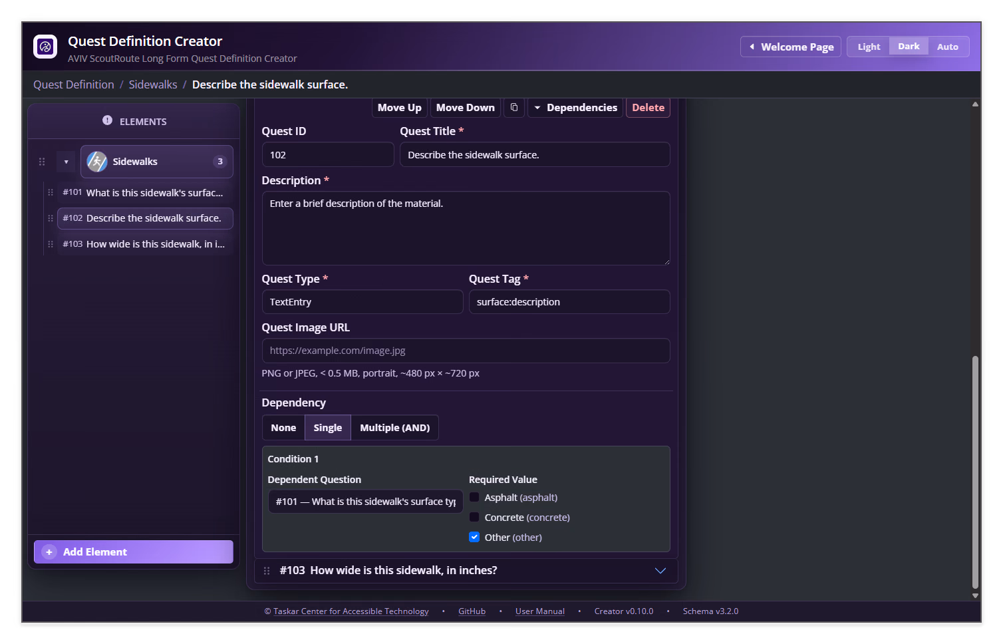Image resolution: width=1003 pixels, height=644 pixels.
Task: Click the Quest Image URL input field
Action: (466, 351)
